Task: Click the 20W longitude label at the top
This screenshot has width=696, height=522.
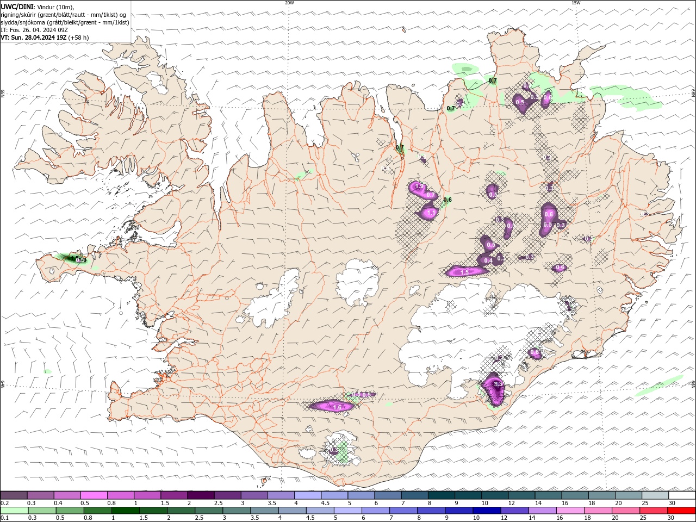Action: 289,3
